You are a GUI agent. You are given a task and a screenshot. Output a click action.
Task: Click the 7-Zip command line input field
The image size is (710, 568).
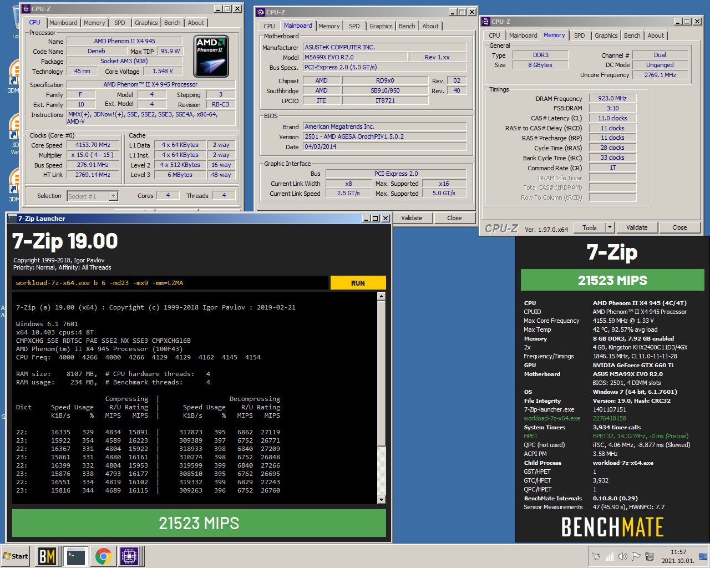coord(170,283)
